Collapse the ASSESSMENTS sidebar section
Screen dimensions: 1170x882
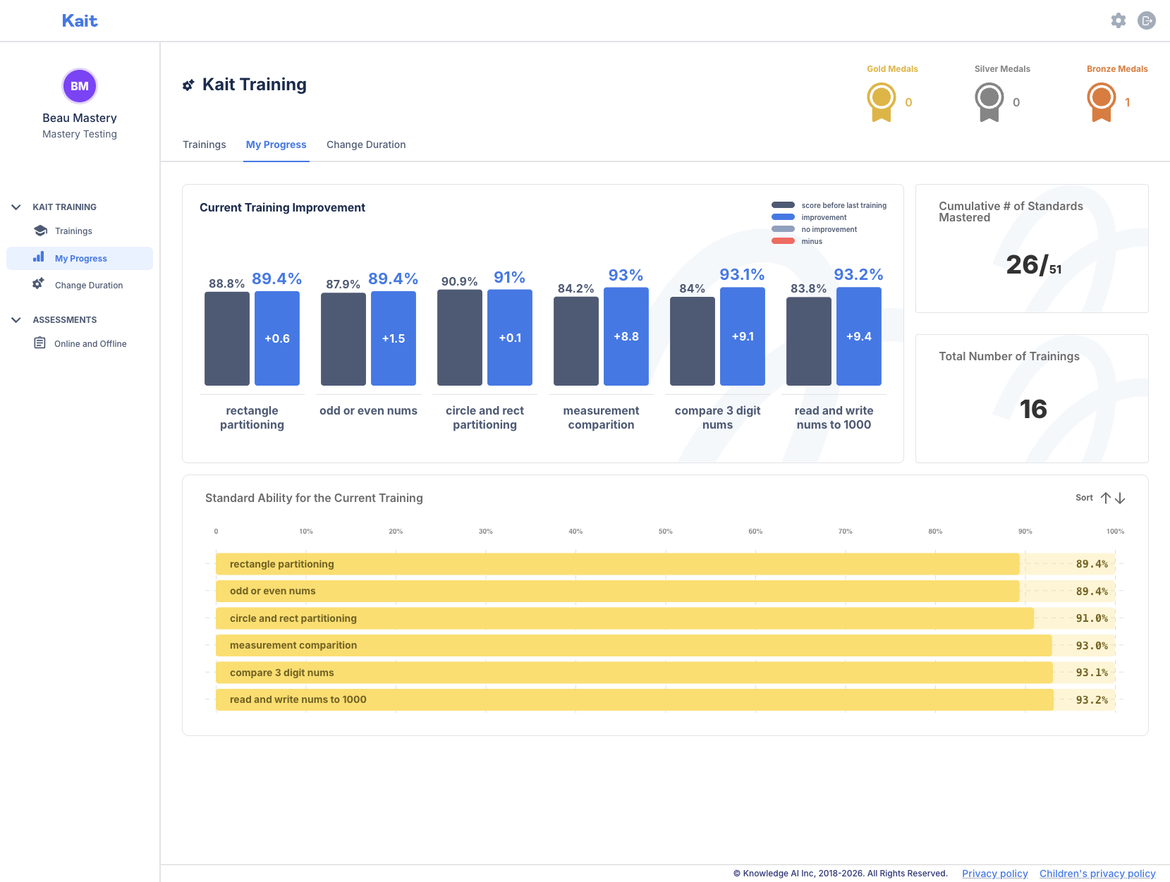point(16,319)
